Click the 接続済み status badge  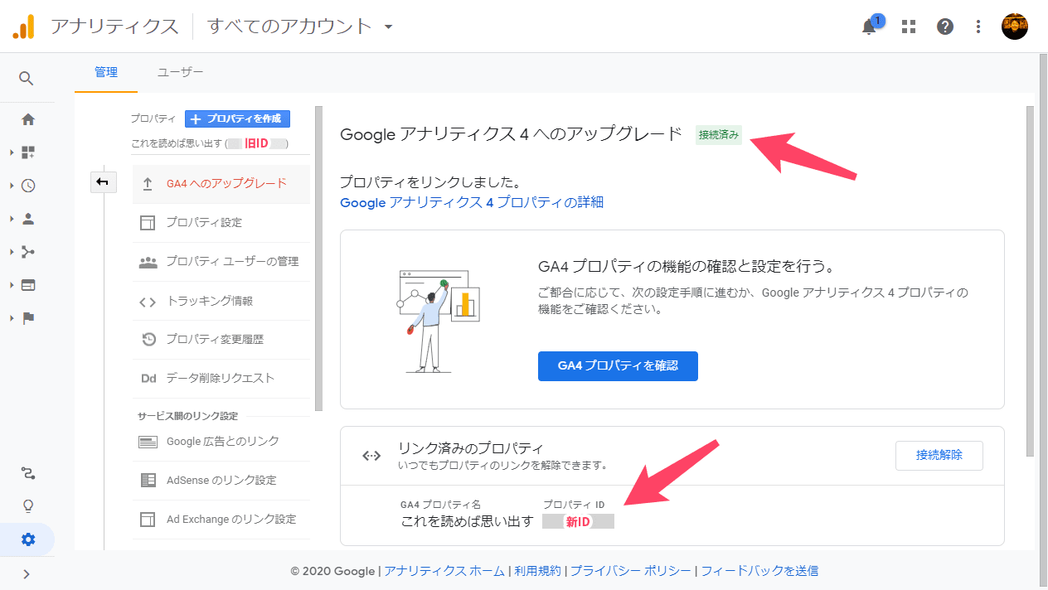point(719,135)
